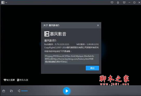
Task: Open the toolbox icon in bottom bar
Action: [4, 91]
